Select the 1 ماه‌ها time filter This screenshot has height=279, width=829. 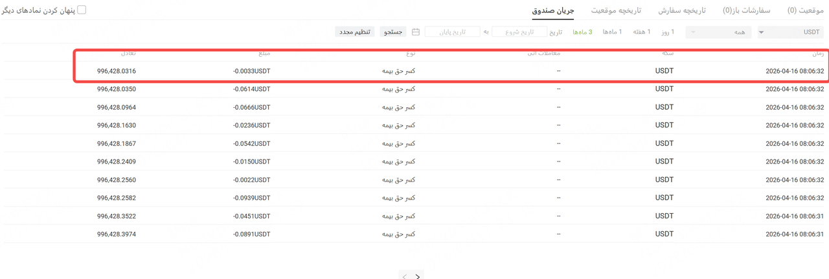[612, 32]
